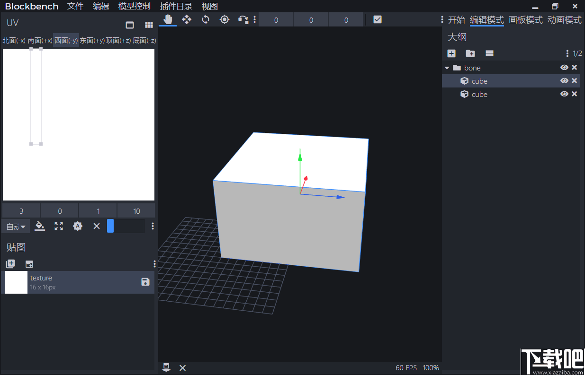Screen dimensions: 585x375
Task: Click the maximize UV view icon
Action: pos(58,226)
